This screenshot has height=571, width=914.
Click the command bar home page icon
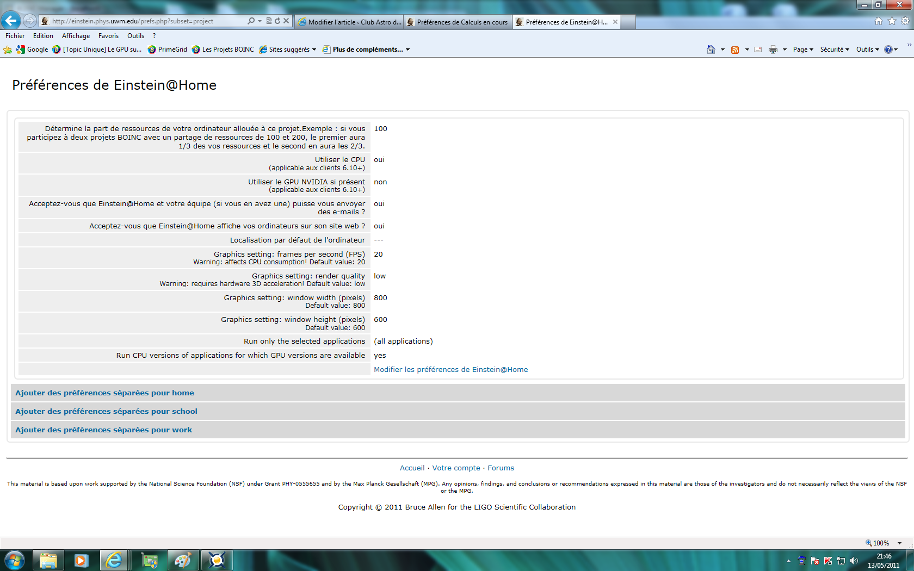(711, 49)
